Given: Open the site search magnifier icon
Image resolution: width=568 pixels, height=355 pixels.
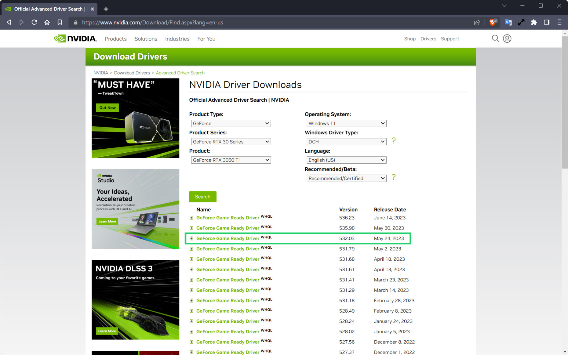Looking at the screenshot, I should 495,38.
